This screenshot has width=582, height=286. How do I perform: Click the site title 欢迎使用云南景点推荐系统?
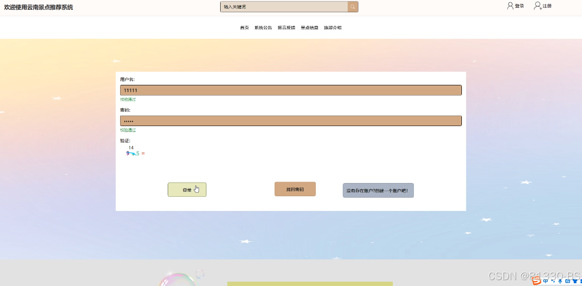click(x=39, y=7)
